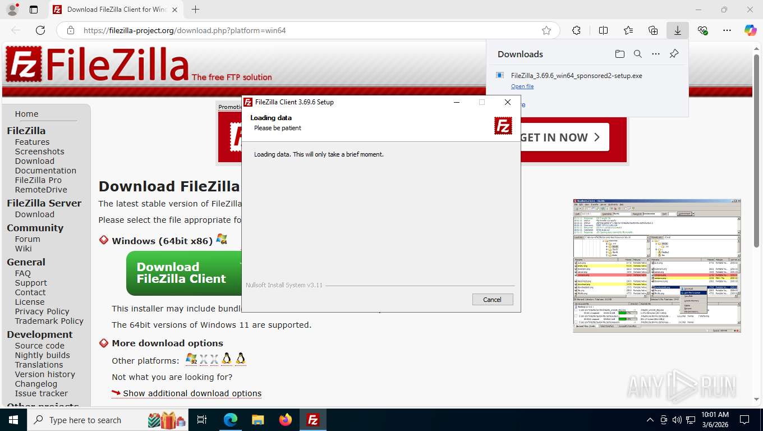The width and height of the screenshot is (763, 431).
Task: Open the Collections icon
Action: coord(653,30)
